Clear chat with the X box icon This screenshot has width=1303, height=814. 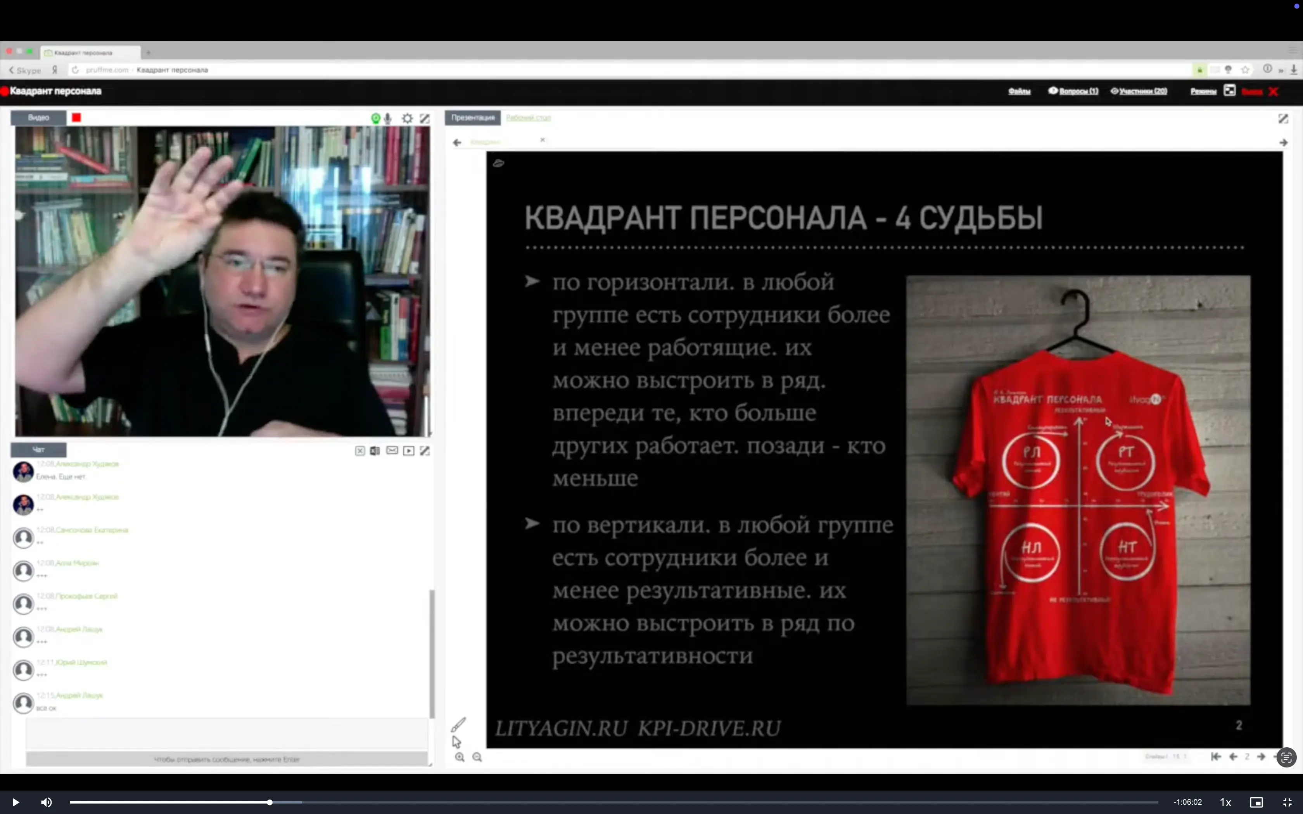pos(359,450)
